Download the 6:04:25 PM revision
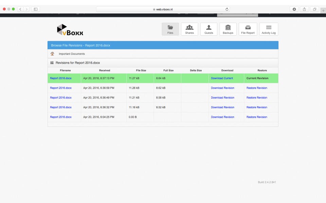The width and height of the screenshot is (326, 203). click(x=222, y=117)
